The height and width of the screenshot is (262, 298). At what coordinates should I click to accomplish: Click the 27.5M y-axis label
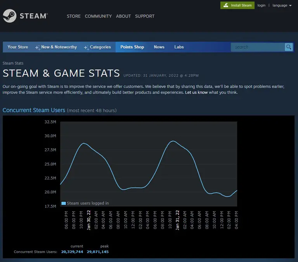click(x=50, y=150)
